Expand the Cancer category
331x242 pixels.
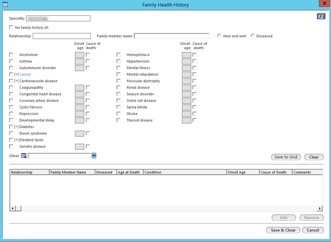click(x=16, y=74)
